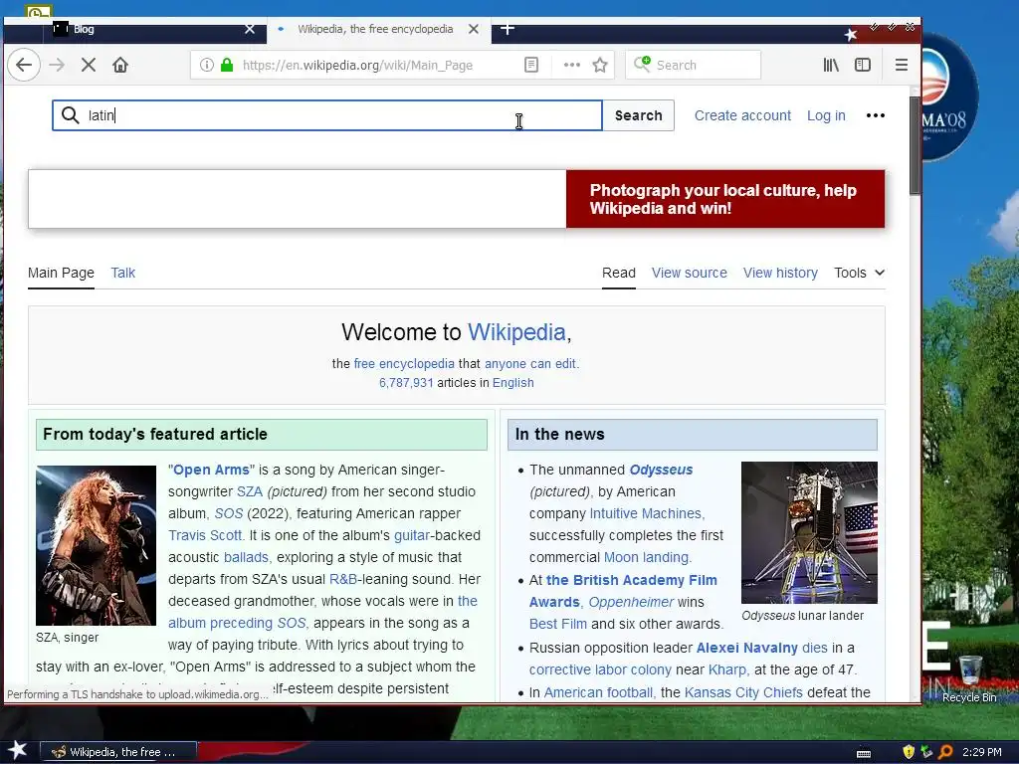Follow the Intuitive Machines link
Image resolution: width=1019 pixels, height=764 pixels.
coord(646,513)
